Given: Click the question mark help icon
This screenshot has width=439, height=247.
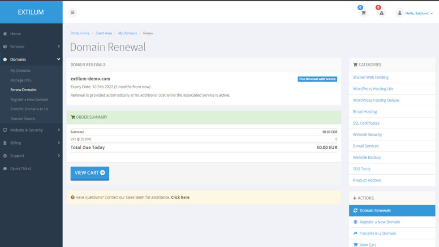Looking at the screenshot, I should (x=73, y=197).
